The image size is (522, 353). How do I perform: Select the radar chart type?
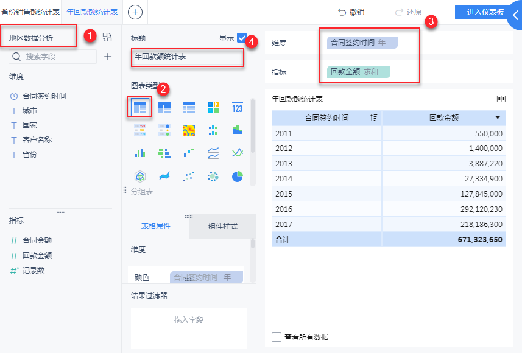pos(140,177)
